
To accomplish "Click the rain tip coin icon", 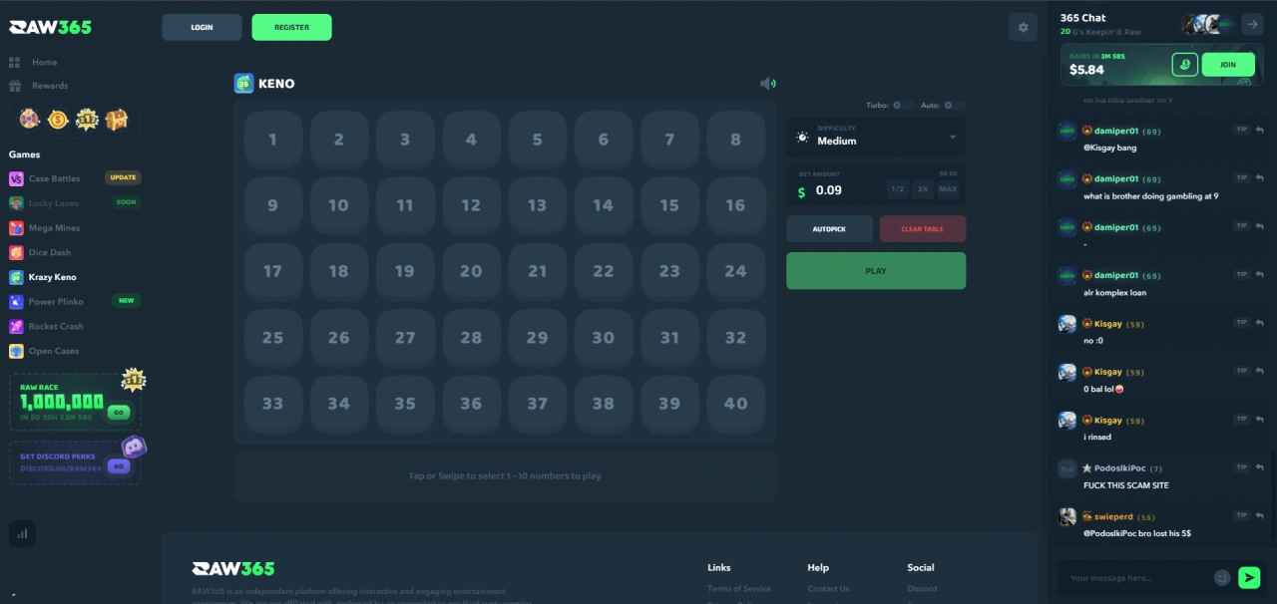I will tap(1184, 65).
